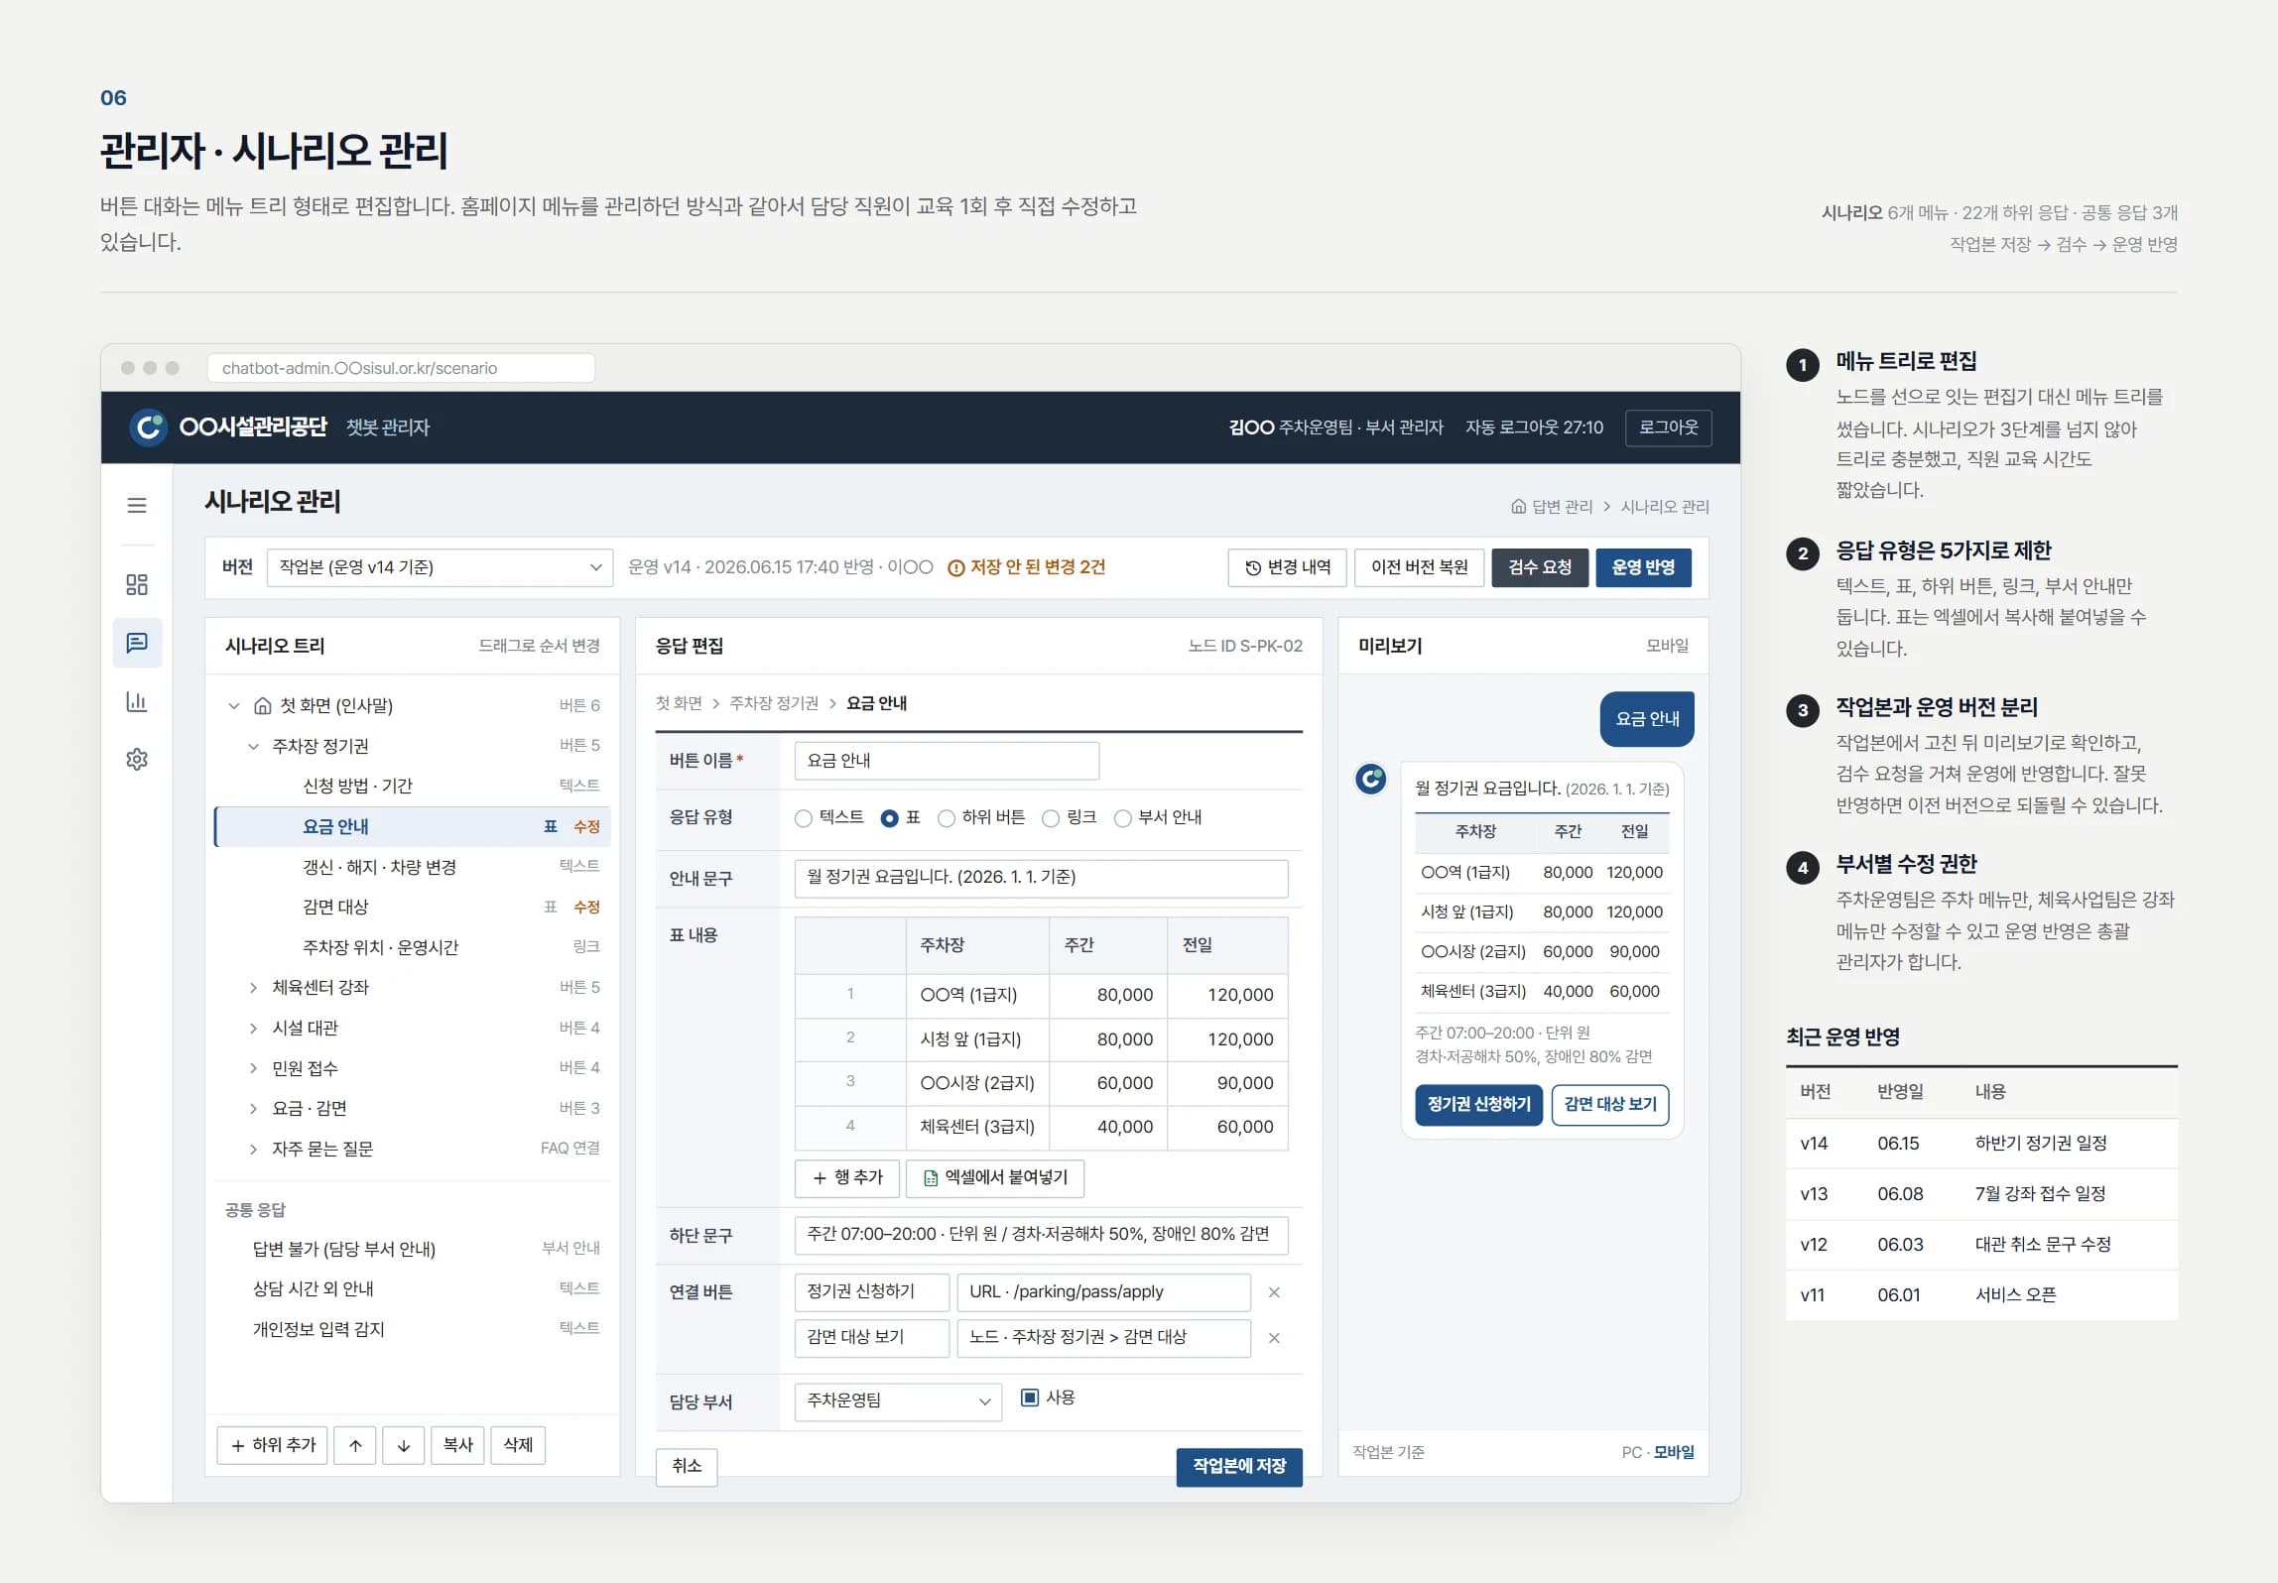Viewport: 2278px width, 1583px height.
Task: Go to 답변 관리 in the breadcrumb
Action: (1562, 506)
